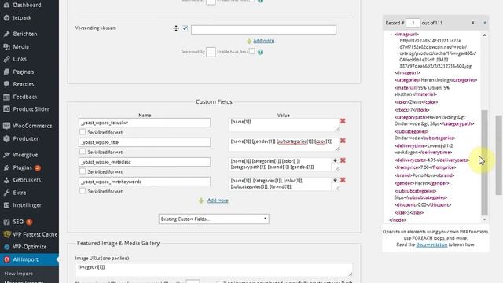Click the Berichten pin icon
Viewport: 503px width, 283px height.
click(x=6, y=34)
